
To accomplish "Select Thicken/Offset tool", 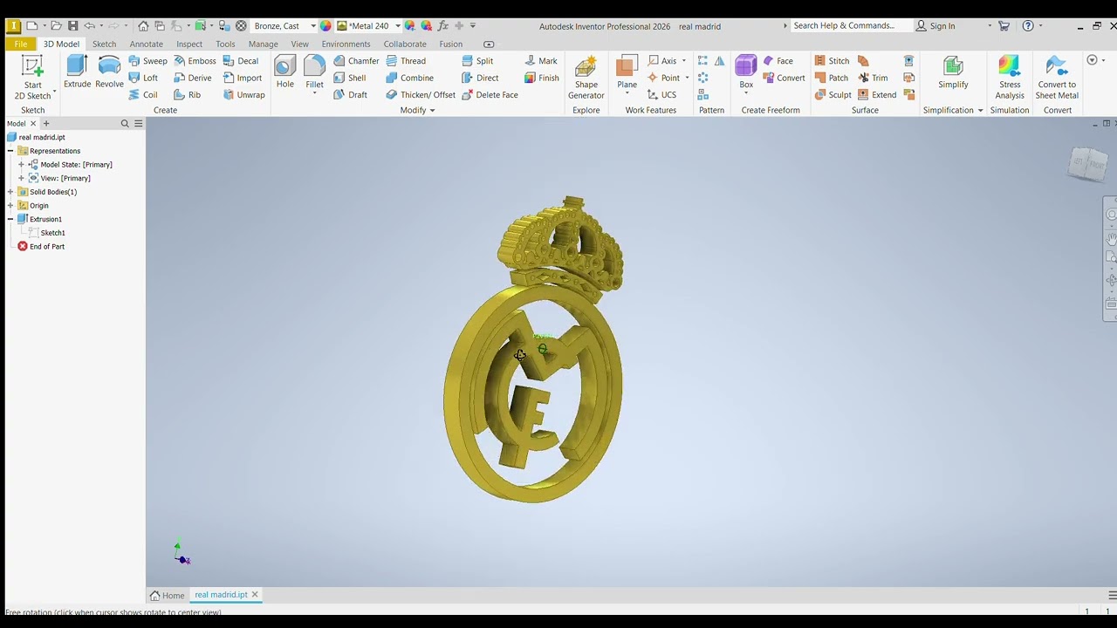I will tap(421, 94).
